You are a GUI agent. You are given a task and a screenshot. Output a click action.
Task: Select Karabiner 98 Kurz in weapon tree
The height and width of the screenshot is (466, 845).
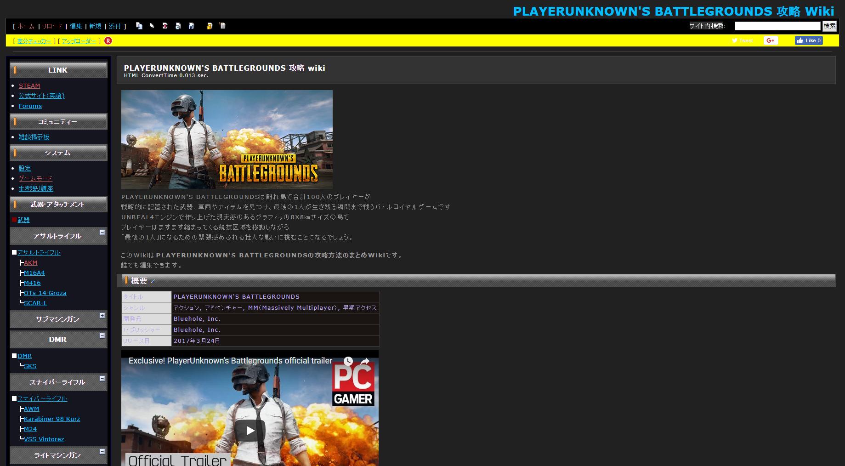pyautogui.click(x=52, y=419)
